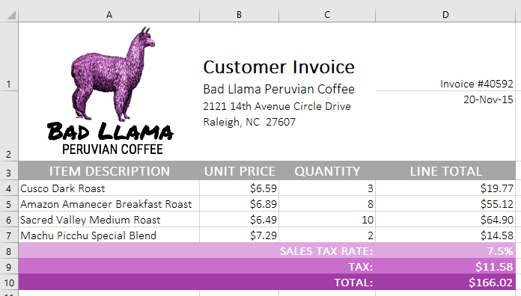Select row 10 header
The image size is (521, 296).
click(9, 283)
